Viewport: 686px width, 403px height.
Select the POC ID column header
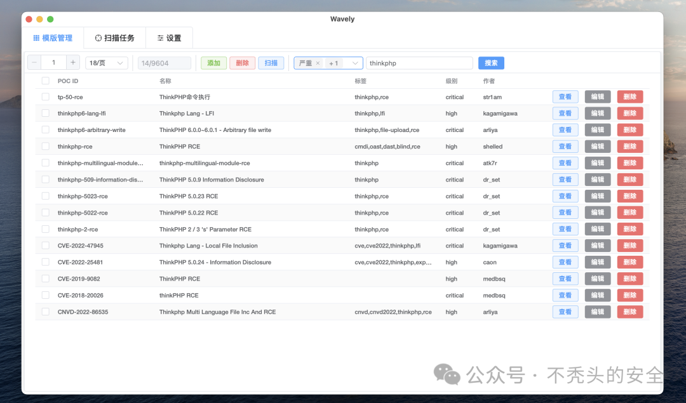(x=68, y=81)
